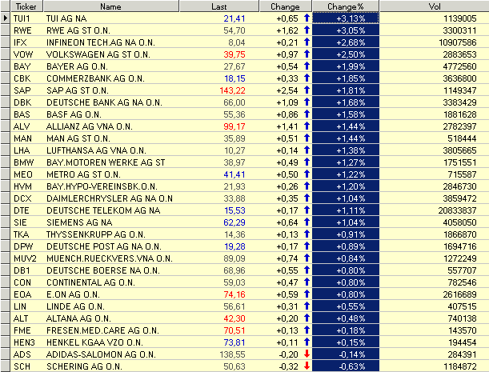This screenshot has width=489, height=372.
Task: Click the blue up arrow in the DCX row
Action: coord(307,198)
